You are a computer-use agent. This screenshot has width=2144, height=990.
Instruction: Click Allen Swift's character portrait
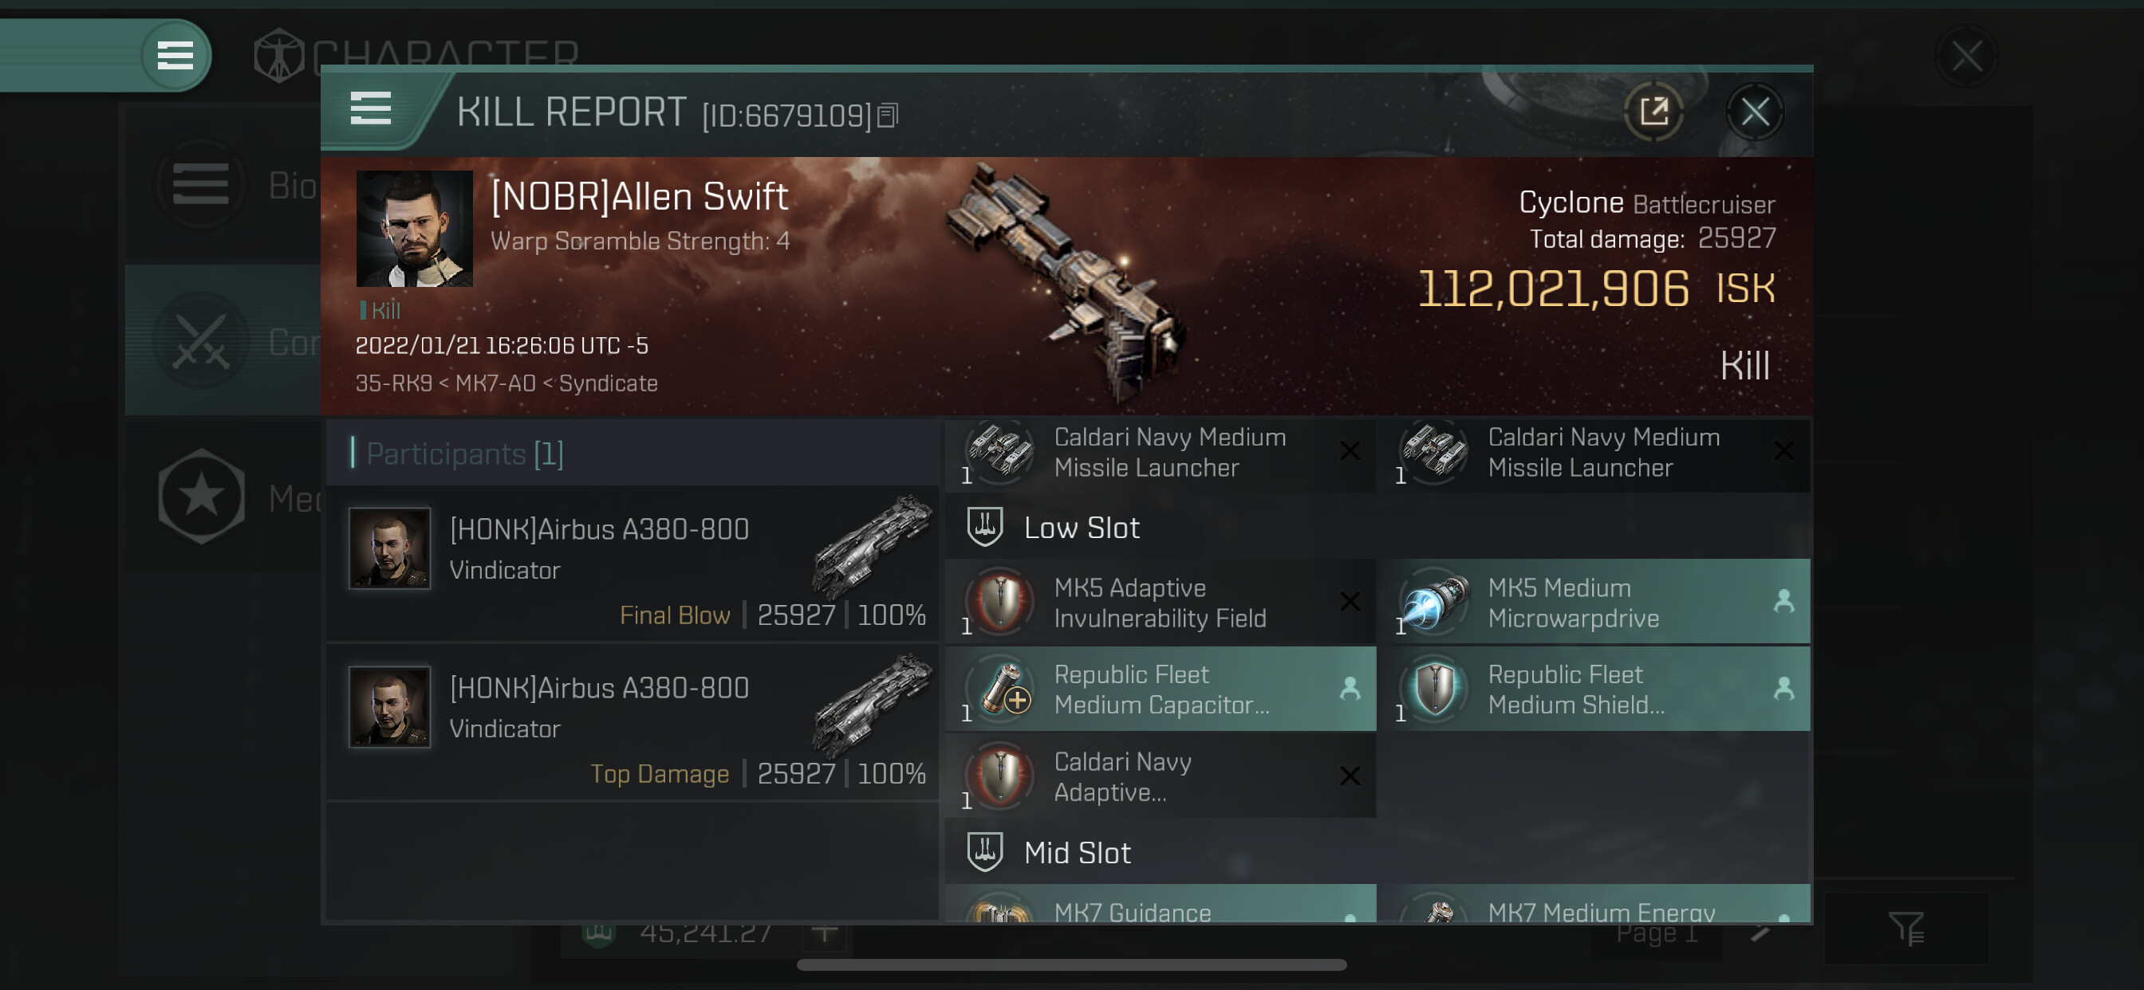pos(415,229)
